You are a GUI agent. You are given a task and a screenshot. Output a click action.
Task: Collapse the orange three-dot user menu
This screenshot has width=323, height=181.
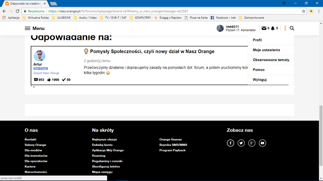point(285,28)
